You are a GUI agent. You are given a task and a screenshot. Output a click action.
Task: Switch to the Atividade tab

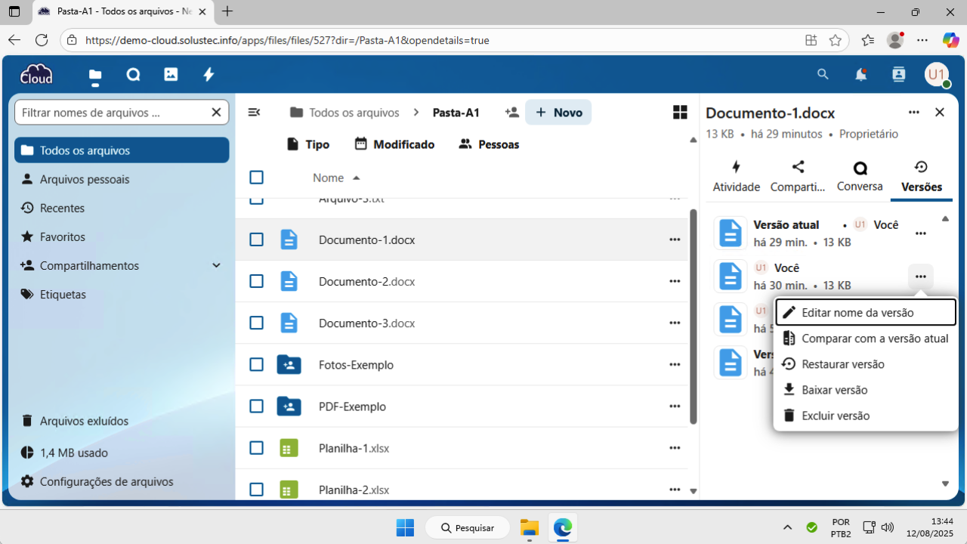coord(736,176)
